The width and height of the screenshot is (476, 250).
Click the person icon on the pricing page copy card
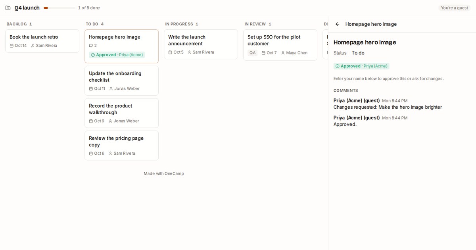tap(111, 154)
